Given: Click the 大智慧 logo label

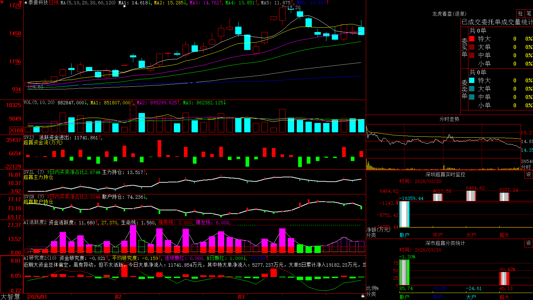Looking at the screenshot, I should (x=10, y=297).
